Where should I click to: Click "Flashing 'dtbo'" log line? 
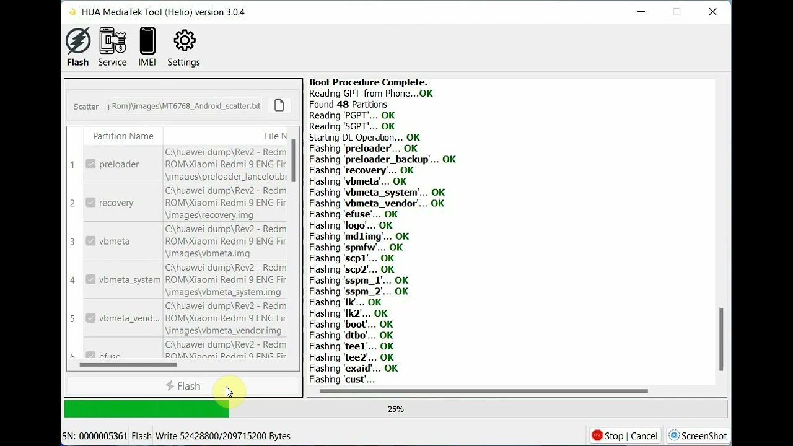point(351,335)
